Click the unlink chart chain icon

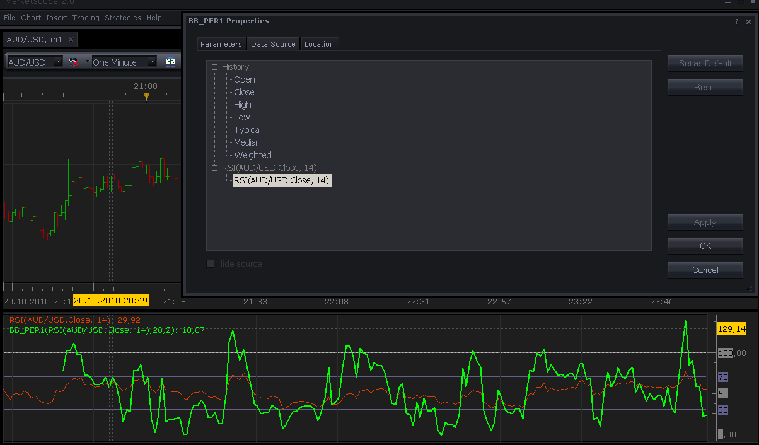[x=74, y=62]
